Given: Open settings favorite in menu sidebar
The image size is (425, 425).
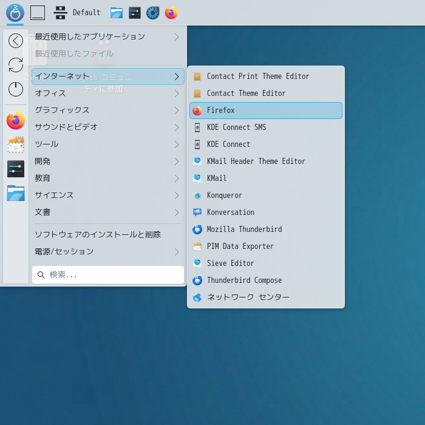Looking at the screenshot, I should point(16,169).
